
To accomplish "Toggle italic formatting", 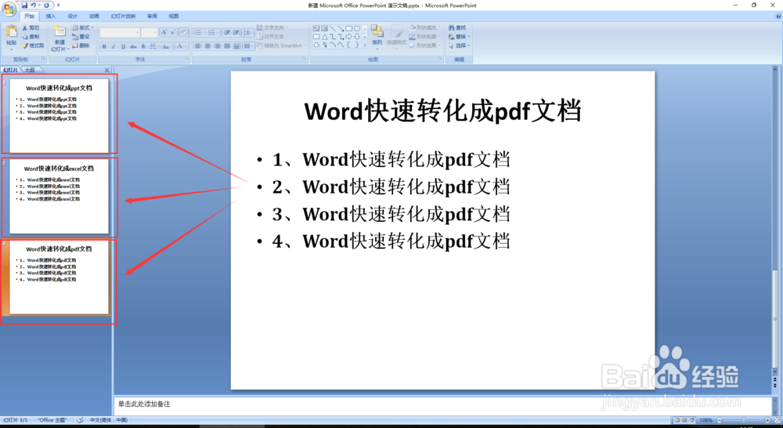I will point(114,46).
